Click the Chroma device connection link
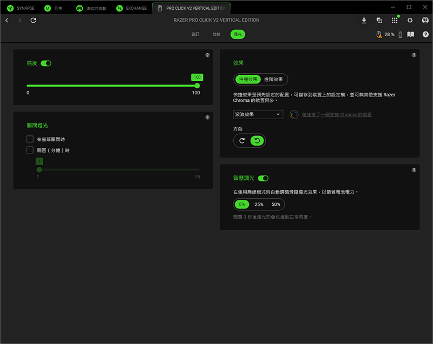 [x=336, y=115]
